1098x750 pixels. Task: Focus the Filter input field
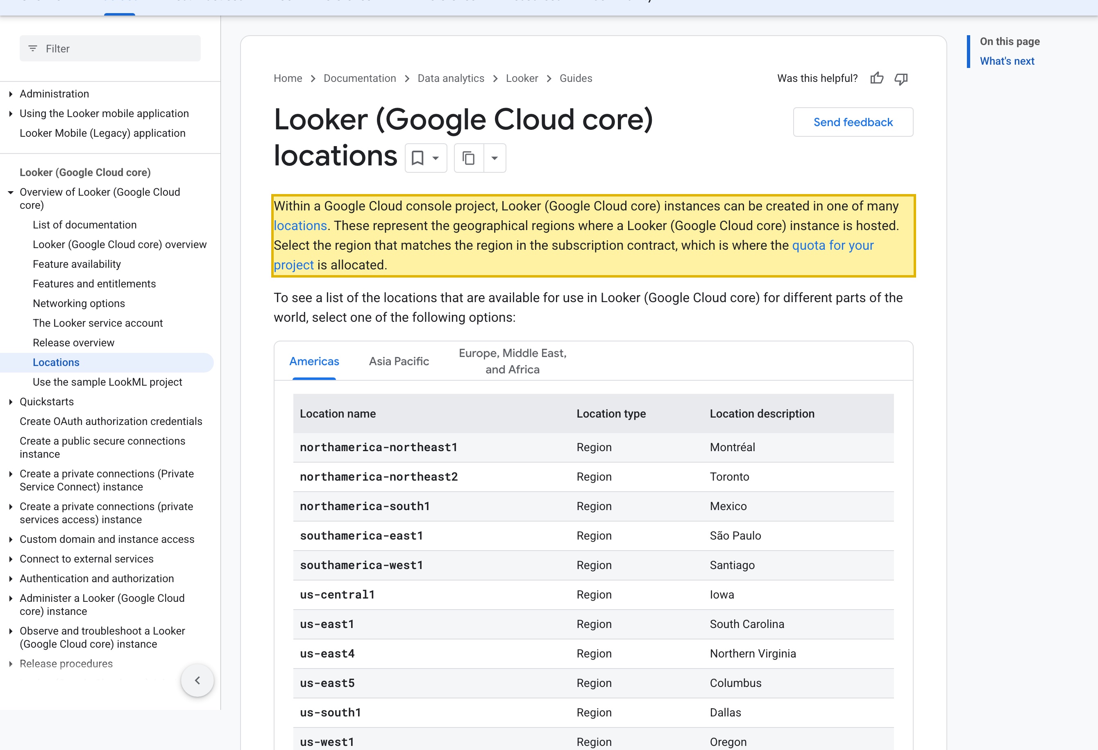(x=110, y=49)
